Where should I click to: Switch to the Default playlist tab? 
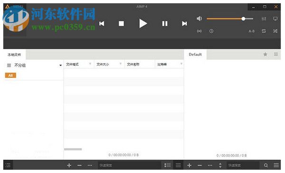click(195, 55)
